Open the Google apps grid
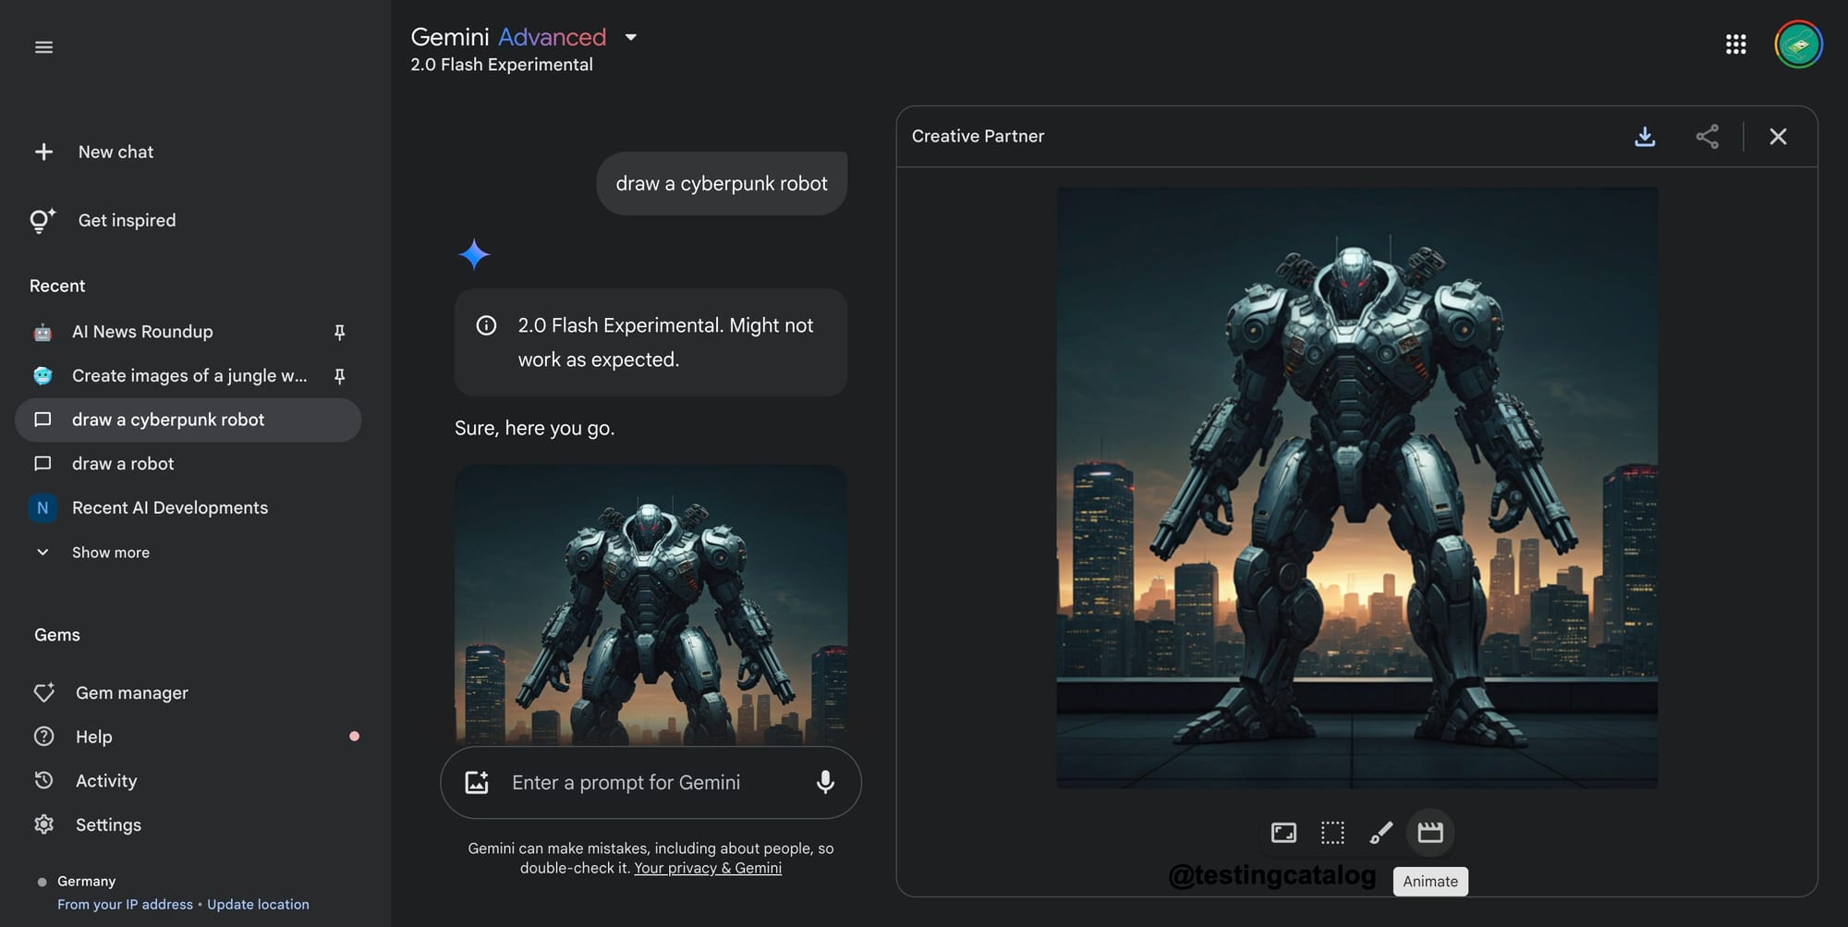1848x927 pixels. point(1735,44)
